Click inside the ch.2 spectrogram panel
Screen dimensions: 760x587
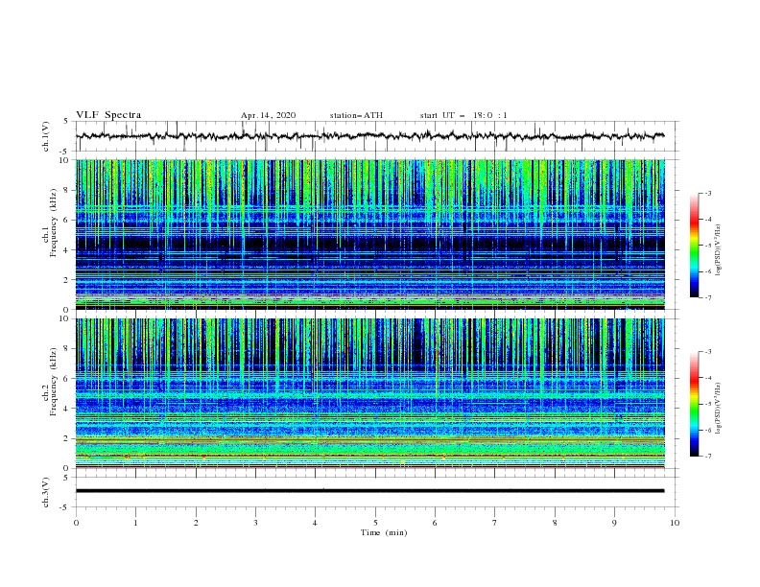pos(369,393)
